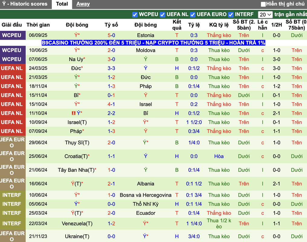The image size is (307, 242).
Task: Click the 3/4:0 odds on 21/11/23
Action: click(x=194, y=237)
